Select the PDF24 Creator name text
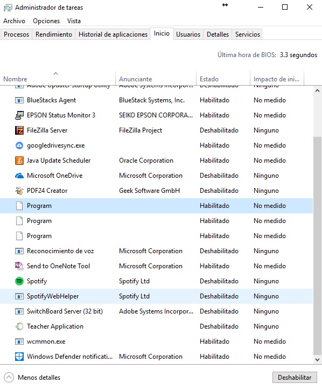The width and height of the screenshot is (322, 390). pyautogui.click(x=47, y=191)
